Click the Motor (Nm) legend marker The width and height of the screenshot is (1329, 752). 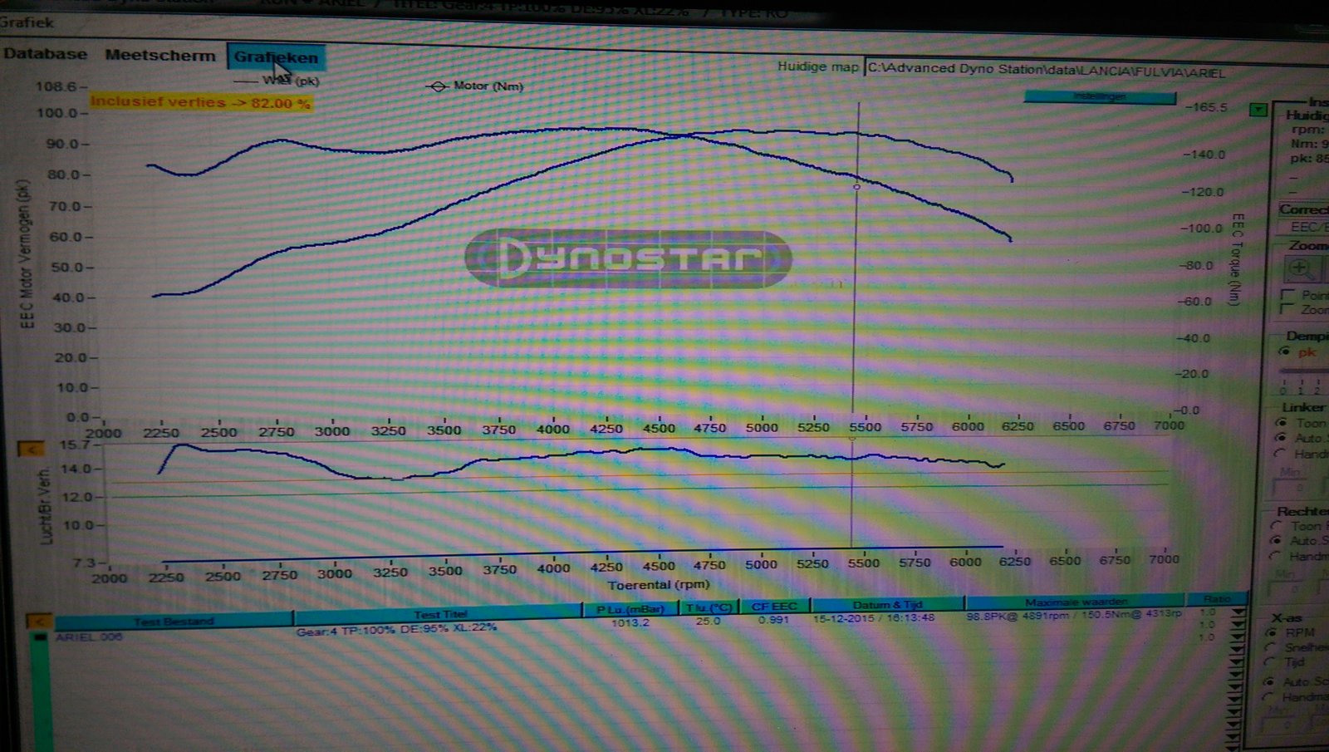tap(437, 86)
